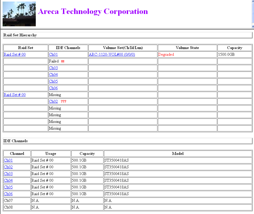Open Ch05 link in Raid Set Hierarchy table
Screen dimensions: 254x214
coord(53,81)
